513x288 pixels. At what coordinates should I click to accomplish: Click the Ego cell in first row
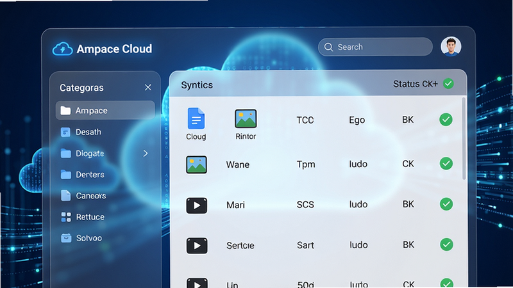point(357,120)
